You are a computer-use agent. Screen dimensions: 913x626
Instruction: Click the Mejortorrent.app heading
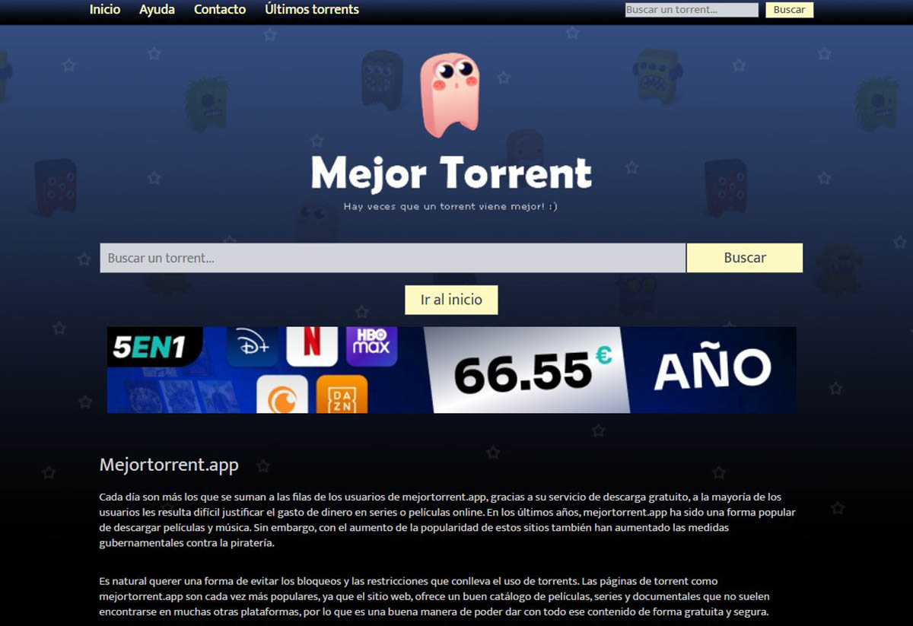coord(168,464)
